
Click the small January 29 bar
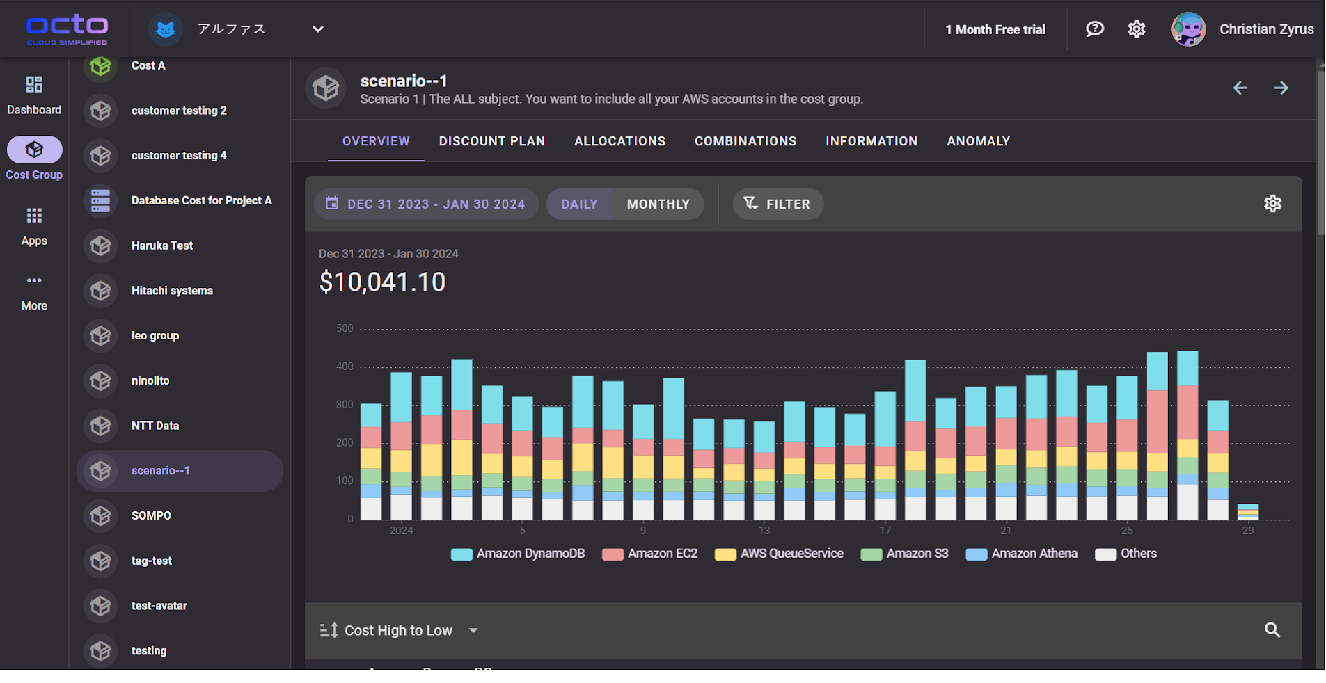point(1248,511)
